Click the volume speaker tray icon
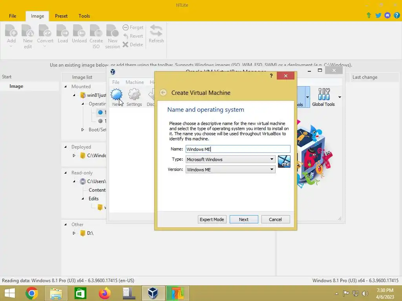The width and height of the screenshot is (402, 301). click(365, 293)
